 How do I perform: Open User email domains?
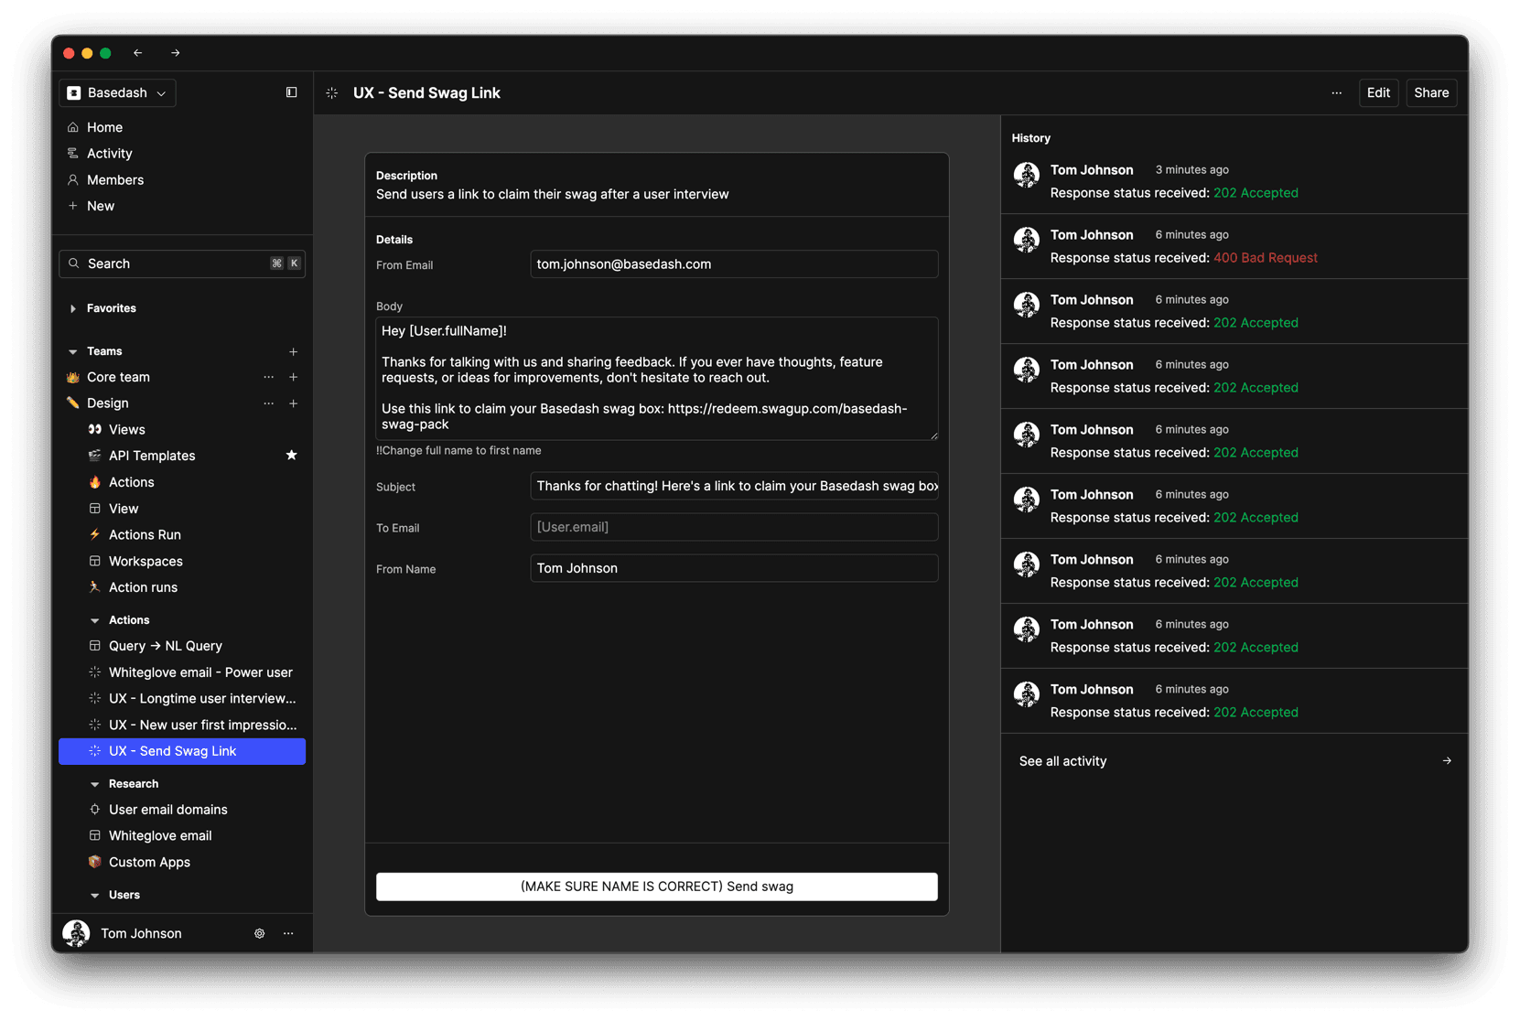[x=182, y=810]
